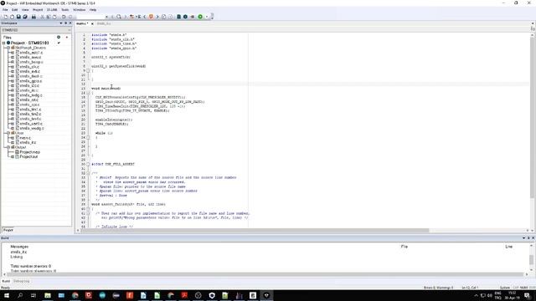Click the Undo toolbar icon
Viewport: 536px width, 301px height.
[64, 17]
